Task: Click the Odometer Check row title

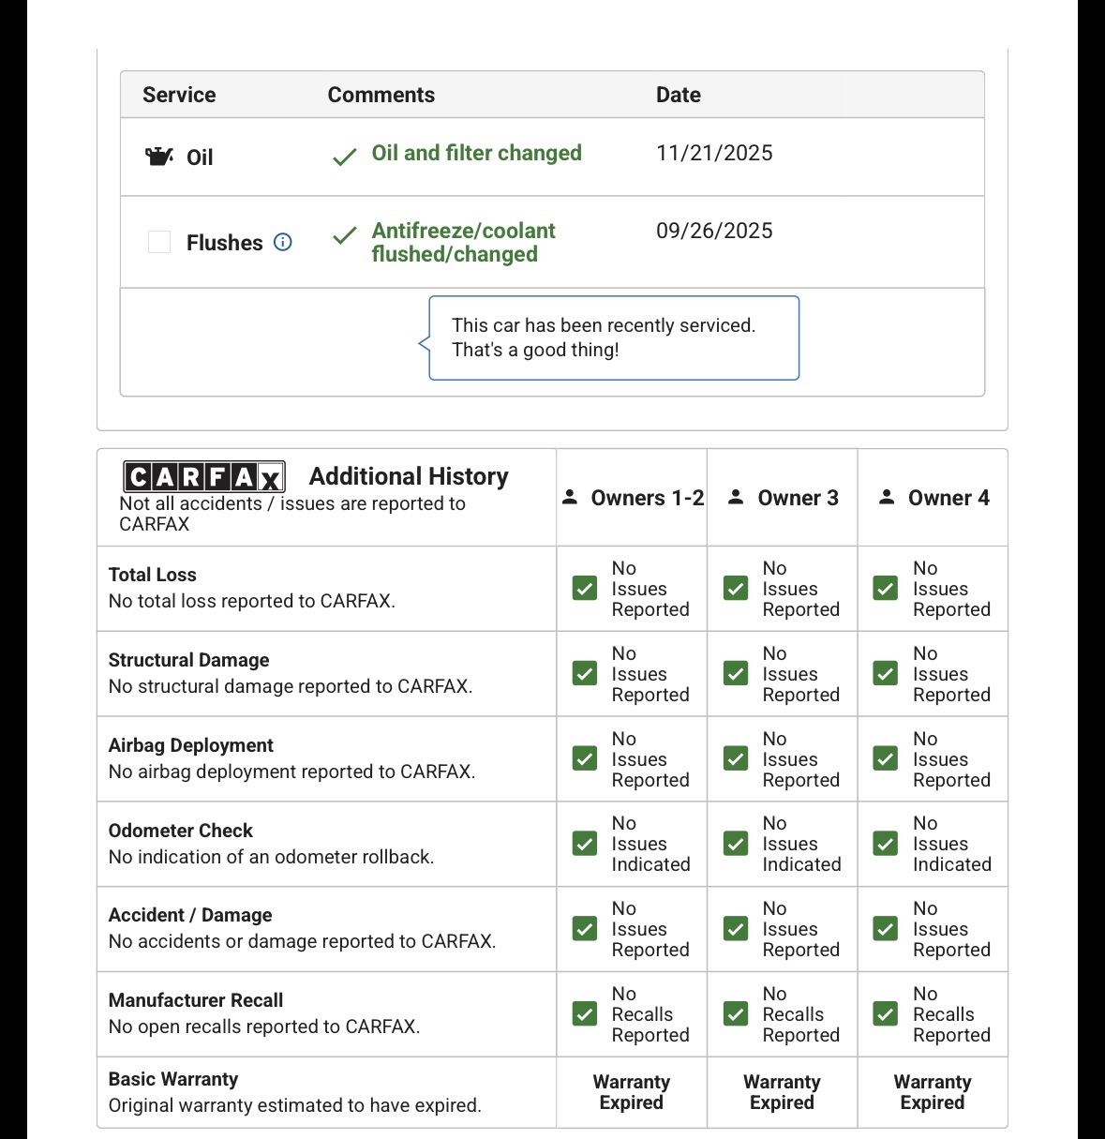Action: coord(181,831)
